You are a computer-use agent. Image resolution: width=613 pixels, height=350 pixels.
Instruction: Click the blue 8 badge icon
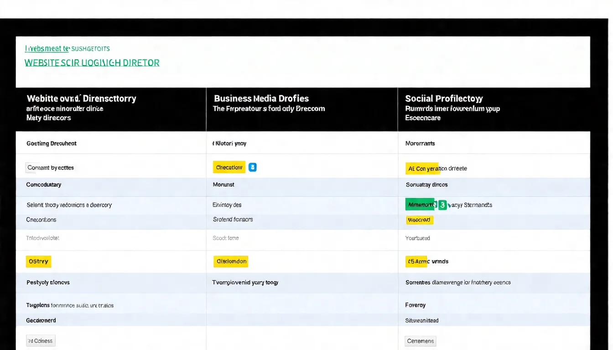coord(253,167)
